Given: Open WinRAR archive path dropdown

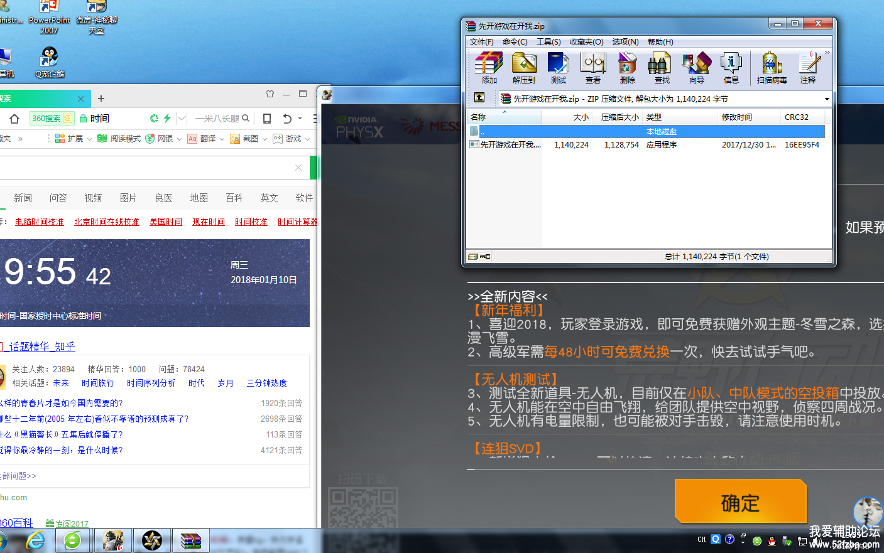Looking at the screenshot, I should (x=827, y=99).
